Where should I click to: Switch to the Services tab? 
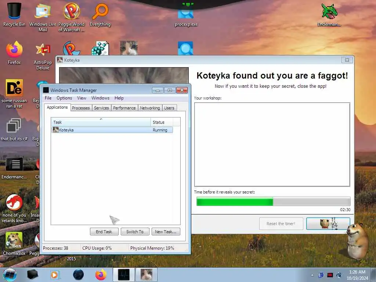[101, 108]
